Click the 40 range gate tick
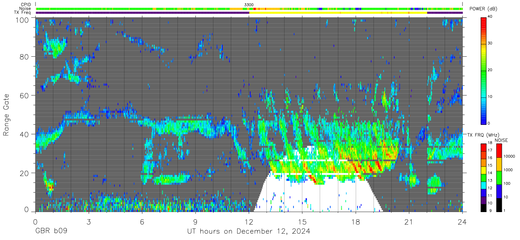 pos(25,134)
